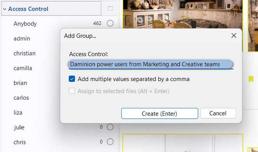Click the Access Control text input field
This screenshot has height=152, width=258.
pyautogui.click(x=151, y=64)
